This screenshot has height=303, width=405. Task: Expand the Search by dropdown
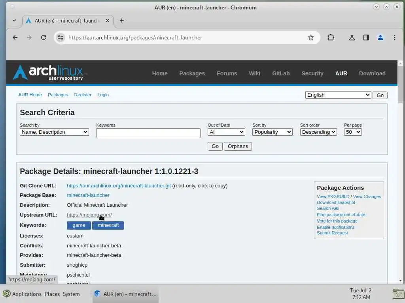tap(54, 132)
